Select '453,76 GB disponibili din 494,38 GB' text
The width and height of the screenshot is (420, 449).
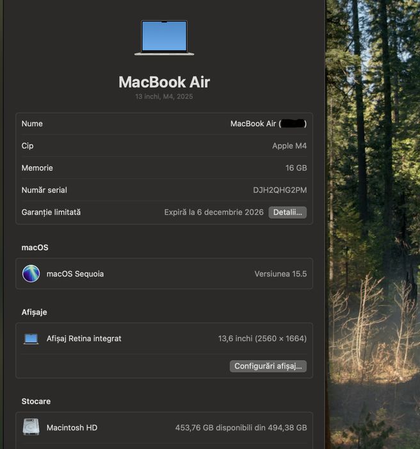coord(241,428)
